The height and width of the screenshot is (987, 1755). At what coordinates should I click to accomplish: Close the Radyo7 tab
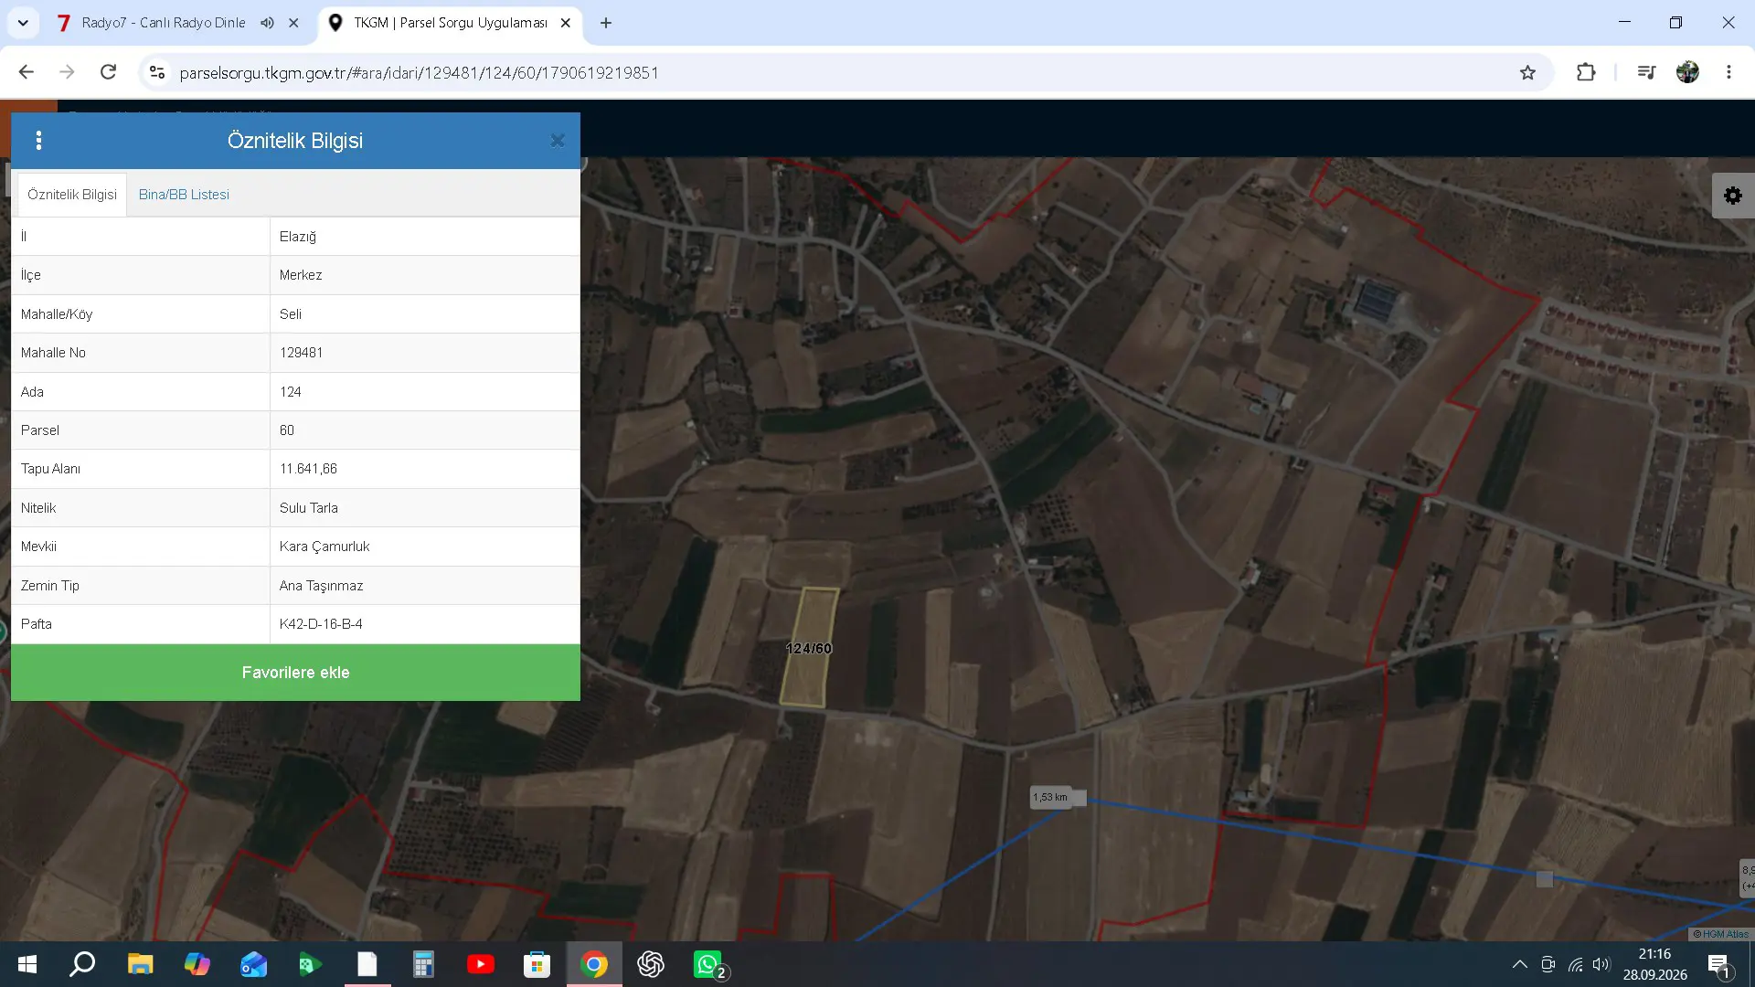[293, 23]
